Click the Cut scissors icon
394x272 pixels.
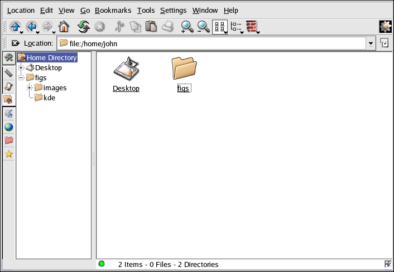(118, 27)
